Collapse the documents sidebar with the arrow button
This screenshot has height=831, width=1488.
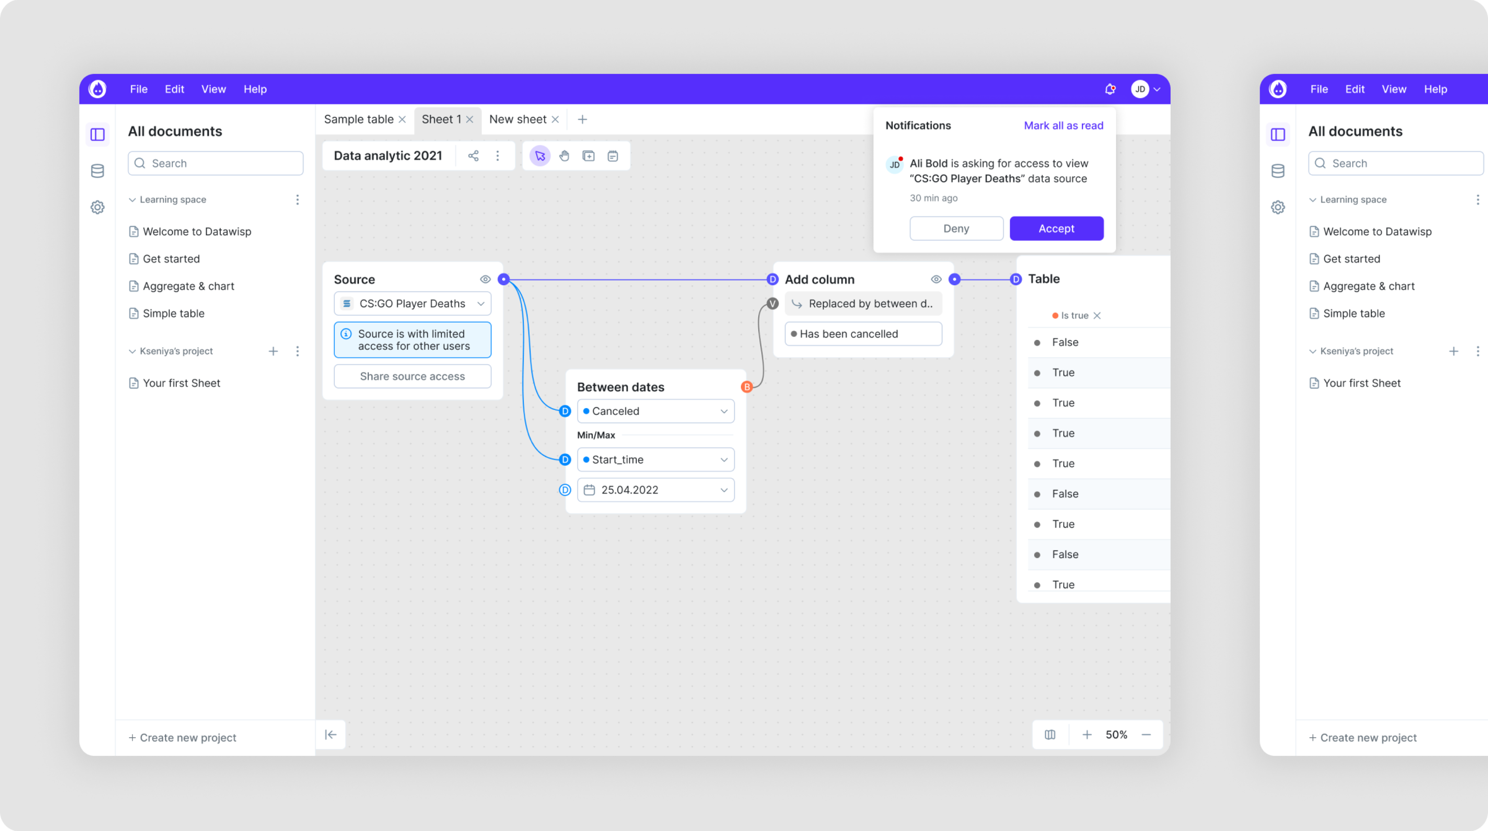point(330,734)
